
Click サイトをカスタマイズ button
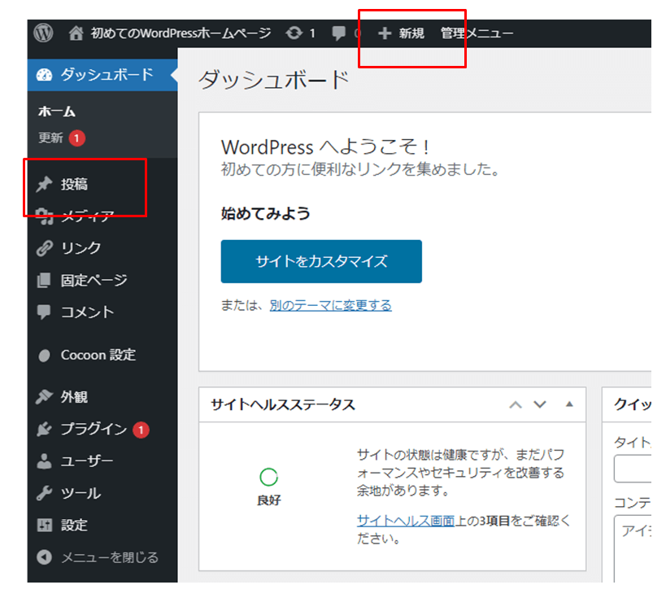(321, 261)
